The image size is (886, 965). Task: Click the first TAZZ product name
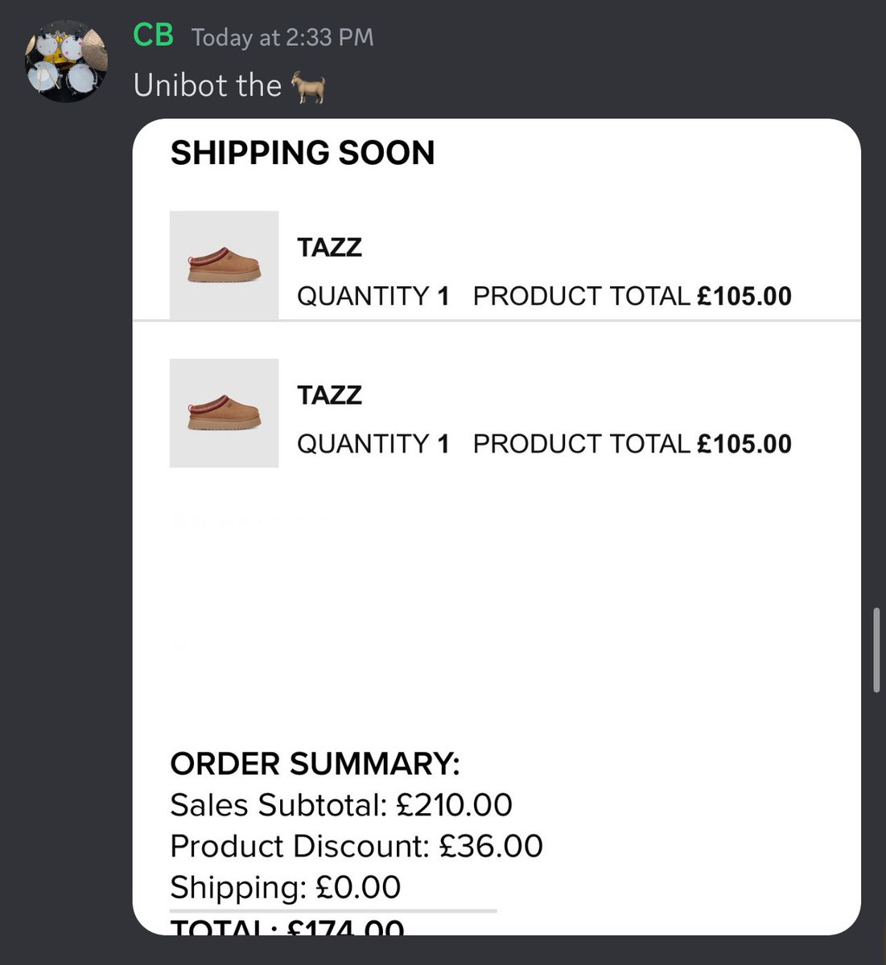(329, 247)
